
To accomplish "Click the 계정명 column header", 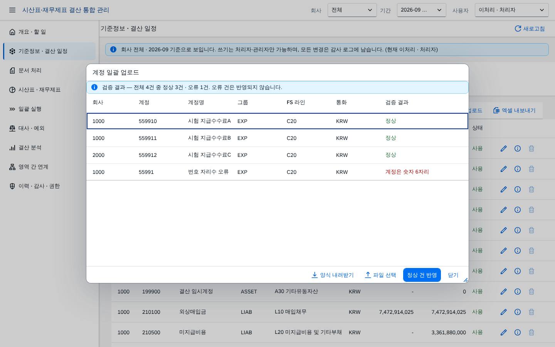I will pyautogui.click(x=196, y=103).
